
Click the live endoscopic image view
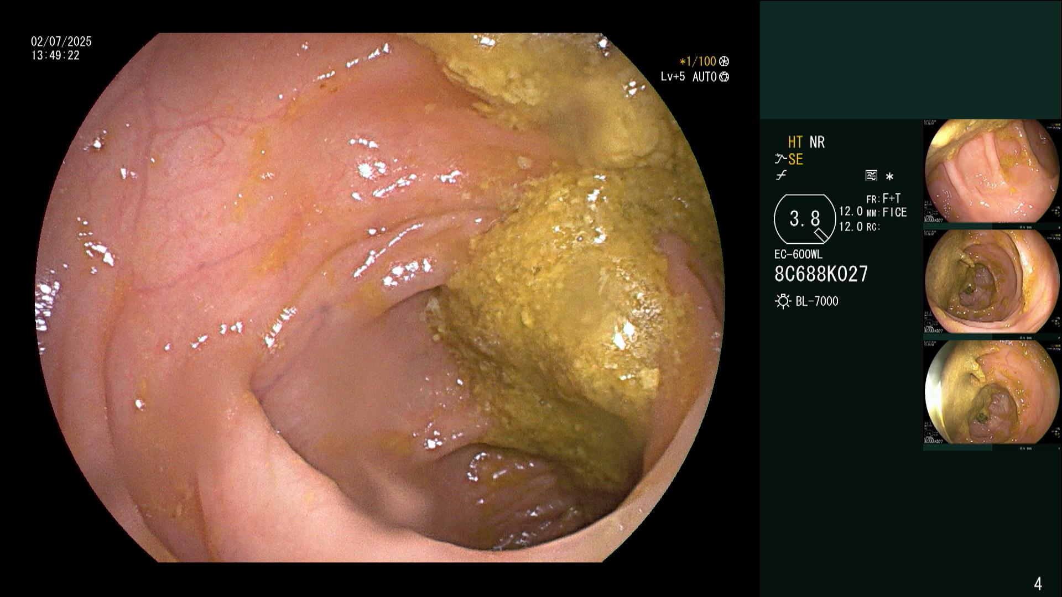[380, 297]
